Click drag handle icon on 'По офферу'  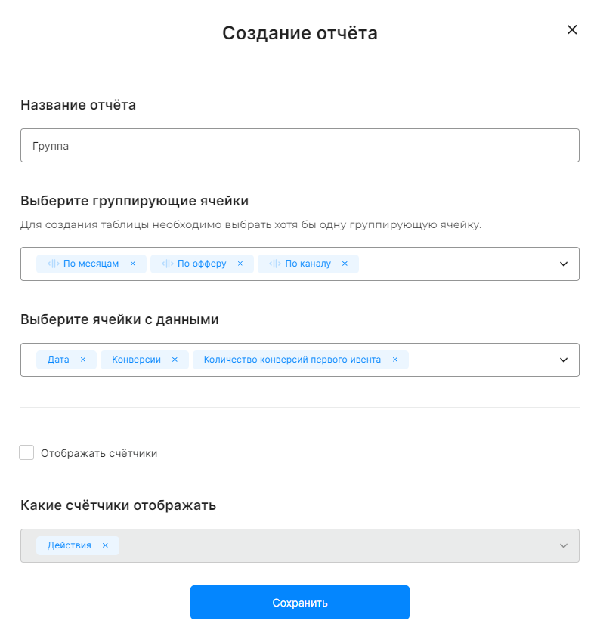coord(167,264)
